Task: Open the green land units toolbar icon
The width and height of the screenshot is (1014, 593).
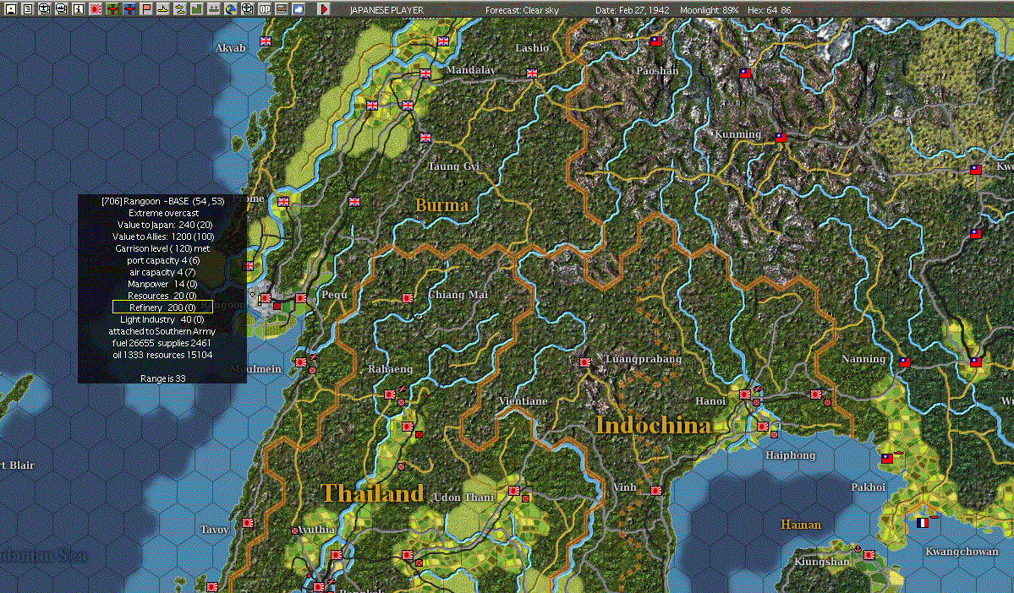Action: (196, 9)
